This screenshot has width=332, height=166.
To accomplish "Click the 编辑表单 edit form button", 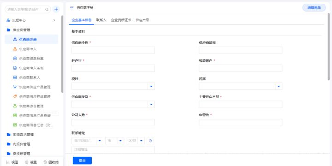I will coord(314,8).
